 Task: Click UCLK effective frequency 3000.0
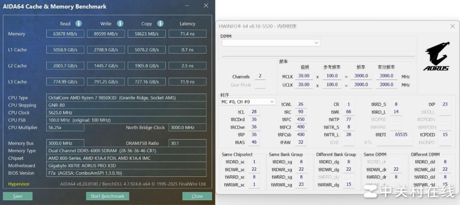coord(386,85)
